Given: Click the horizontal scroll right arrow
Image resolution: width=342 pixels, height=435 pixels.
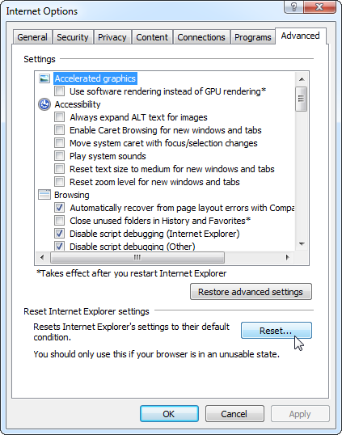Looking at the screenshot, I should click(288, 257).
